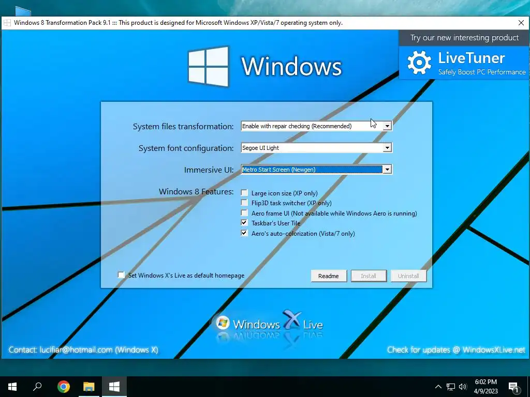Enable Large icon size (XP only)
Image resolution: width=530 pixels, height=397 pixels.
(244, 193)
